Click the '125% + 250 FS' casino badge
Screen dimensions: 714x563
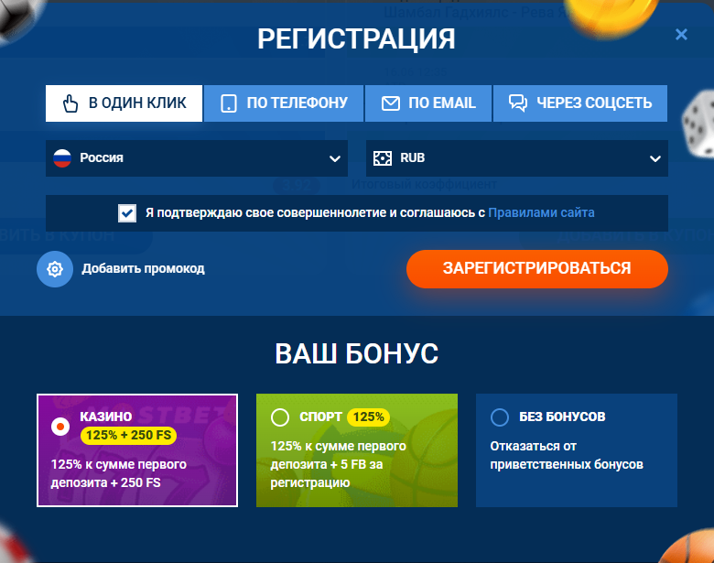(128, 436)
